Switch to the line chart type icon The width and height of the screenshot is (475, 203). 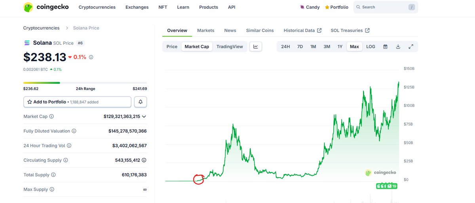point(256,47)
